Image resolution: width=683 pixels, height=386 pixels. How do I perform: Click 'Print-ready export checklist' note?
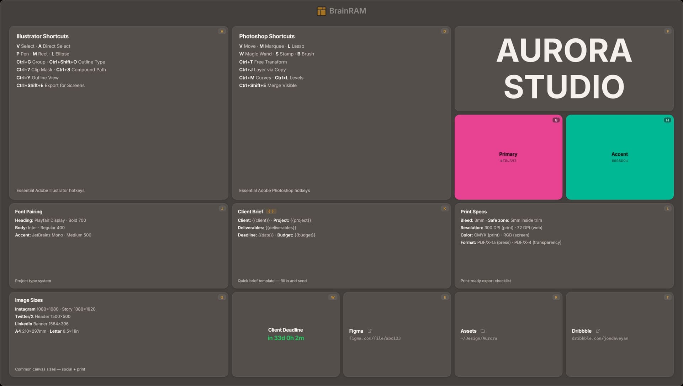486,281
